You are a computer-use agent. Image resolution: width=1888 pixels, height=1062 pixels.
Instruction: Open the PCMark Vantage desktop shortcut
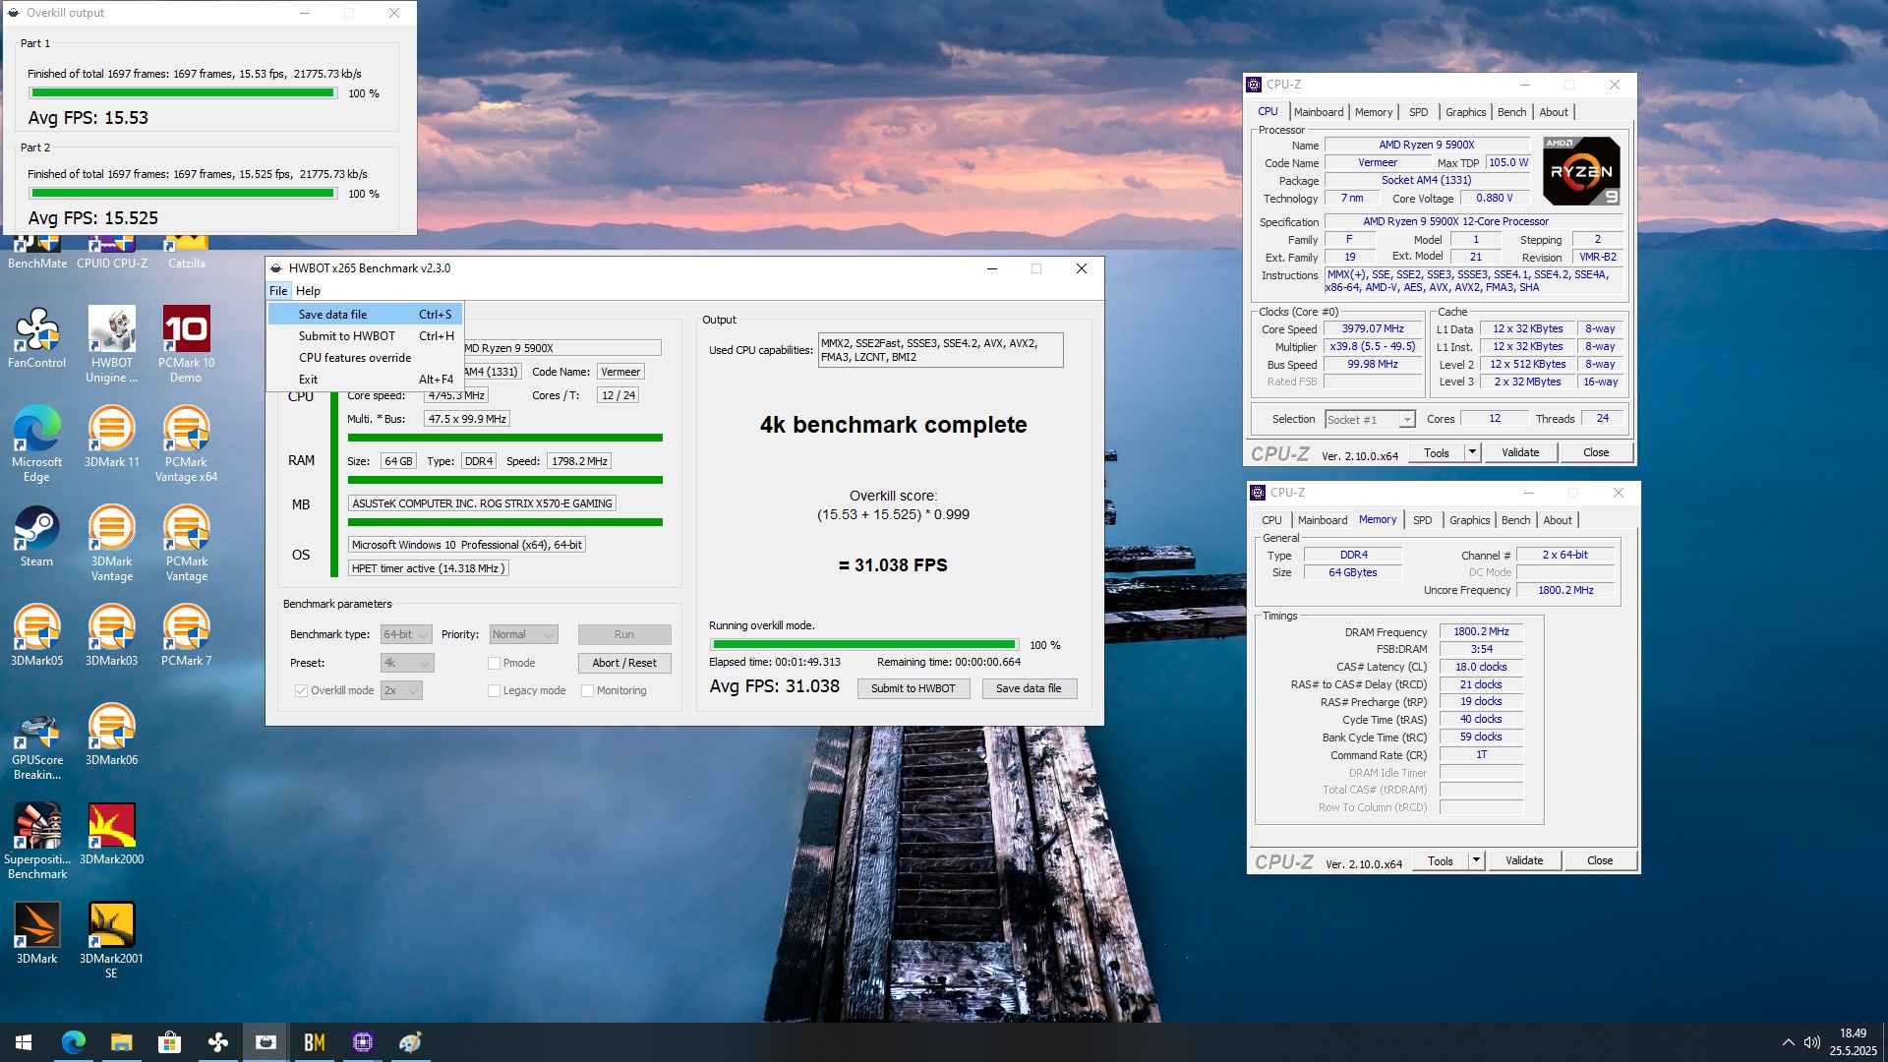(x=186, y=543)
